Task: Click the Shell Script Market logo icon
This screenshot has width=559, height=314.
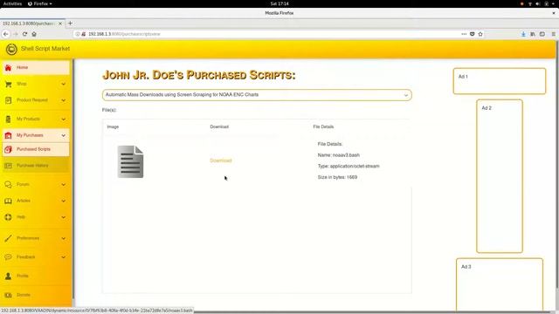Action: coord(11,49)
